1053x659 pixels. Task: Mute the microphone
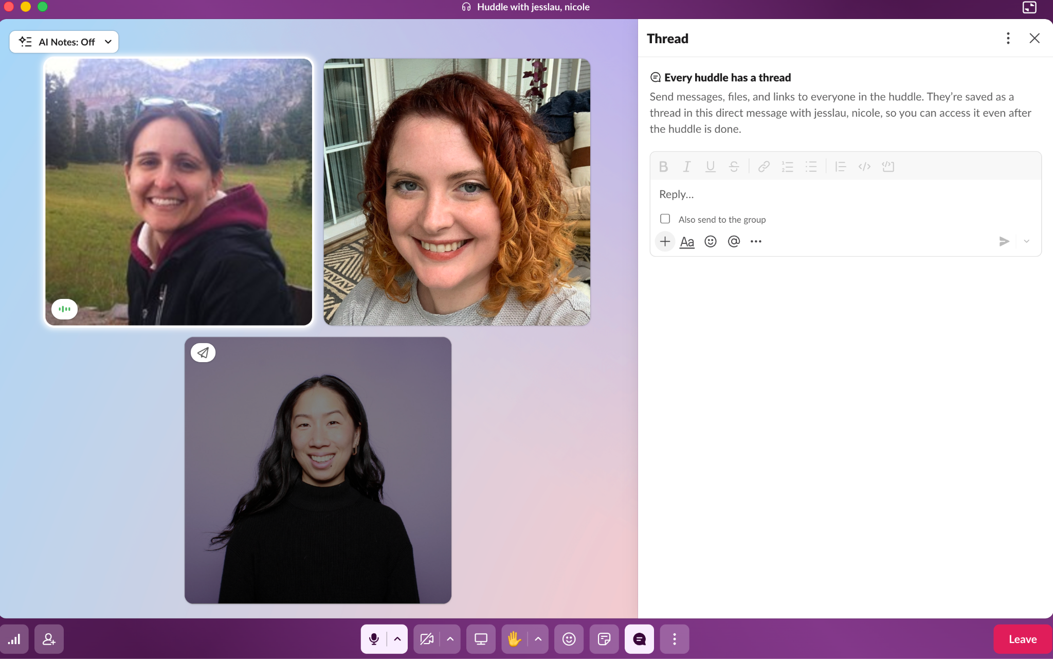coord(374,639)
